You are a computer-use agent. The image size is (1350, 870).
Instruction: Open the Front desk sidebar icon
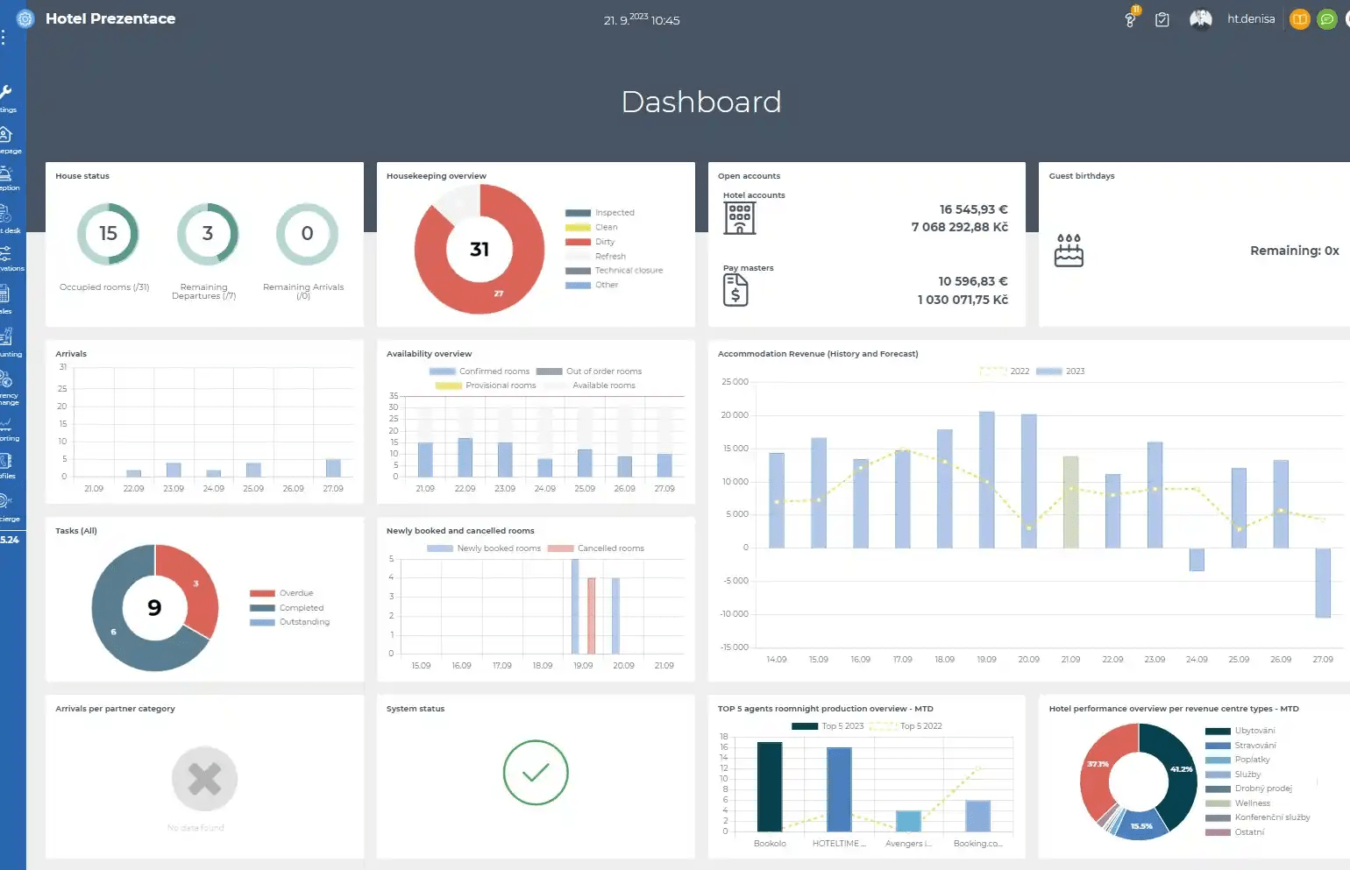(5, 214)
